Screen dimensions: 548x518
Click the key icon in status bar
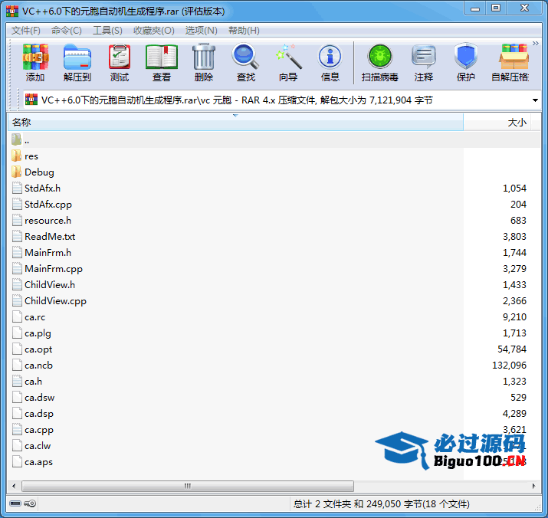pyautogui.click(x=30, y=503)
